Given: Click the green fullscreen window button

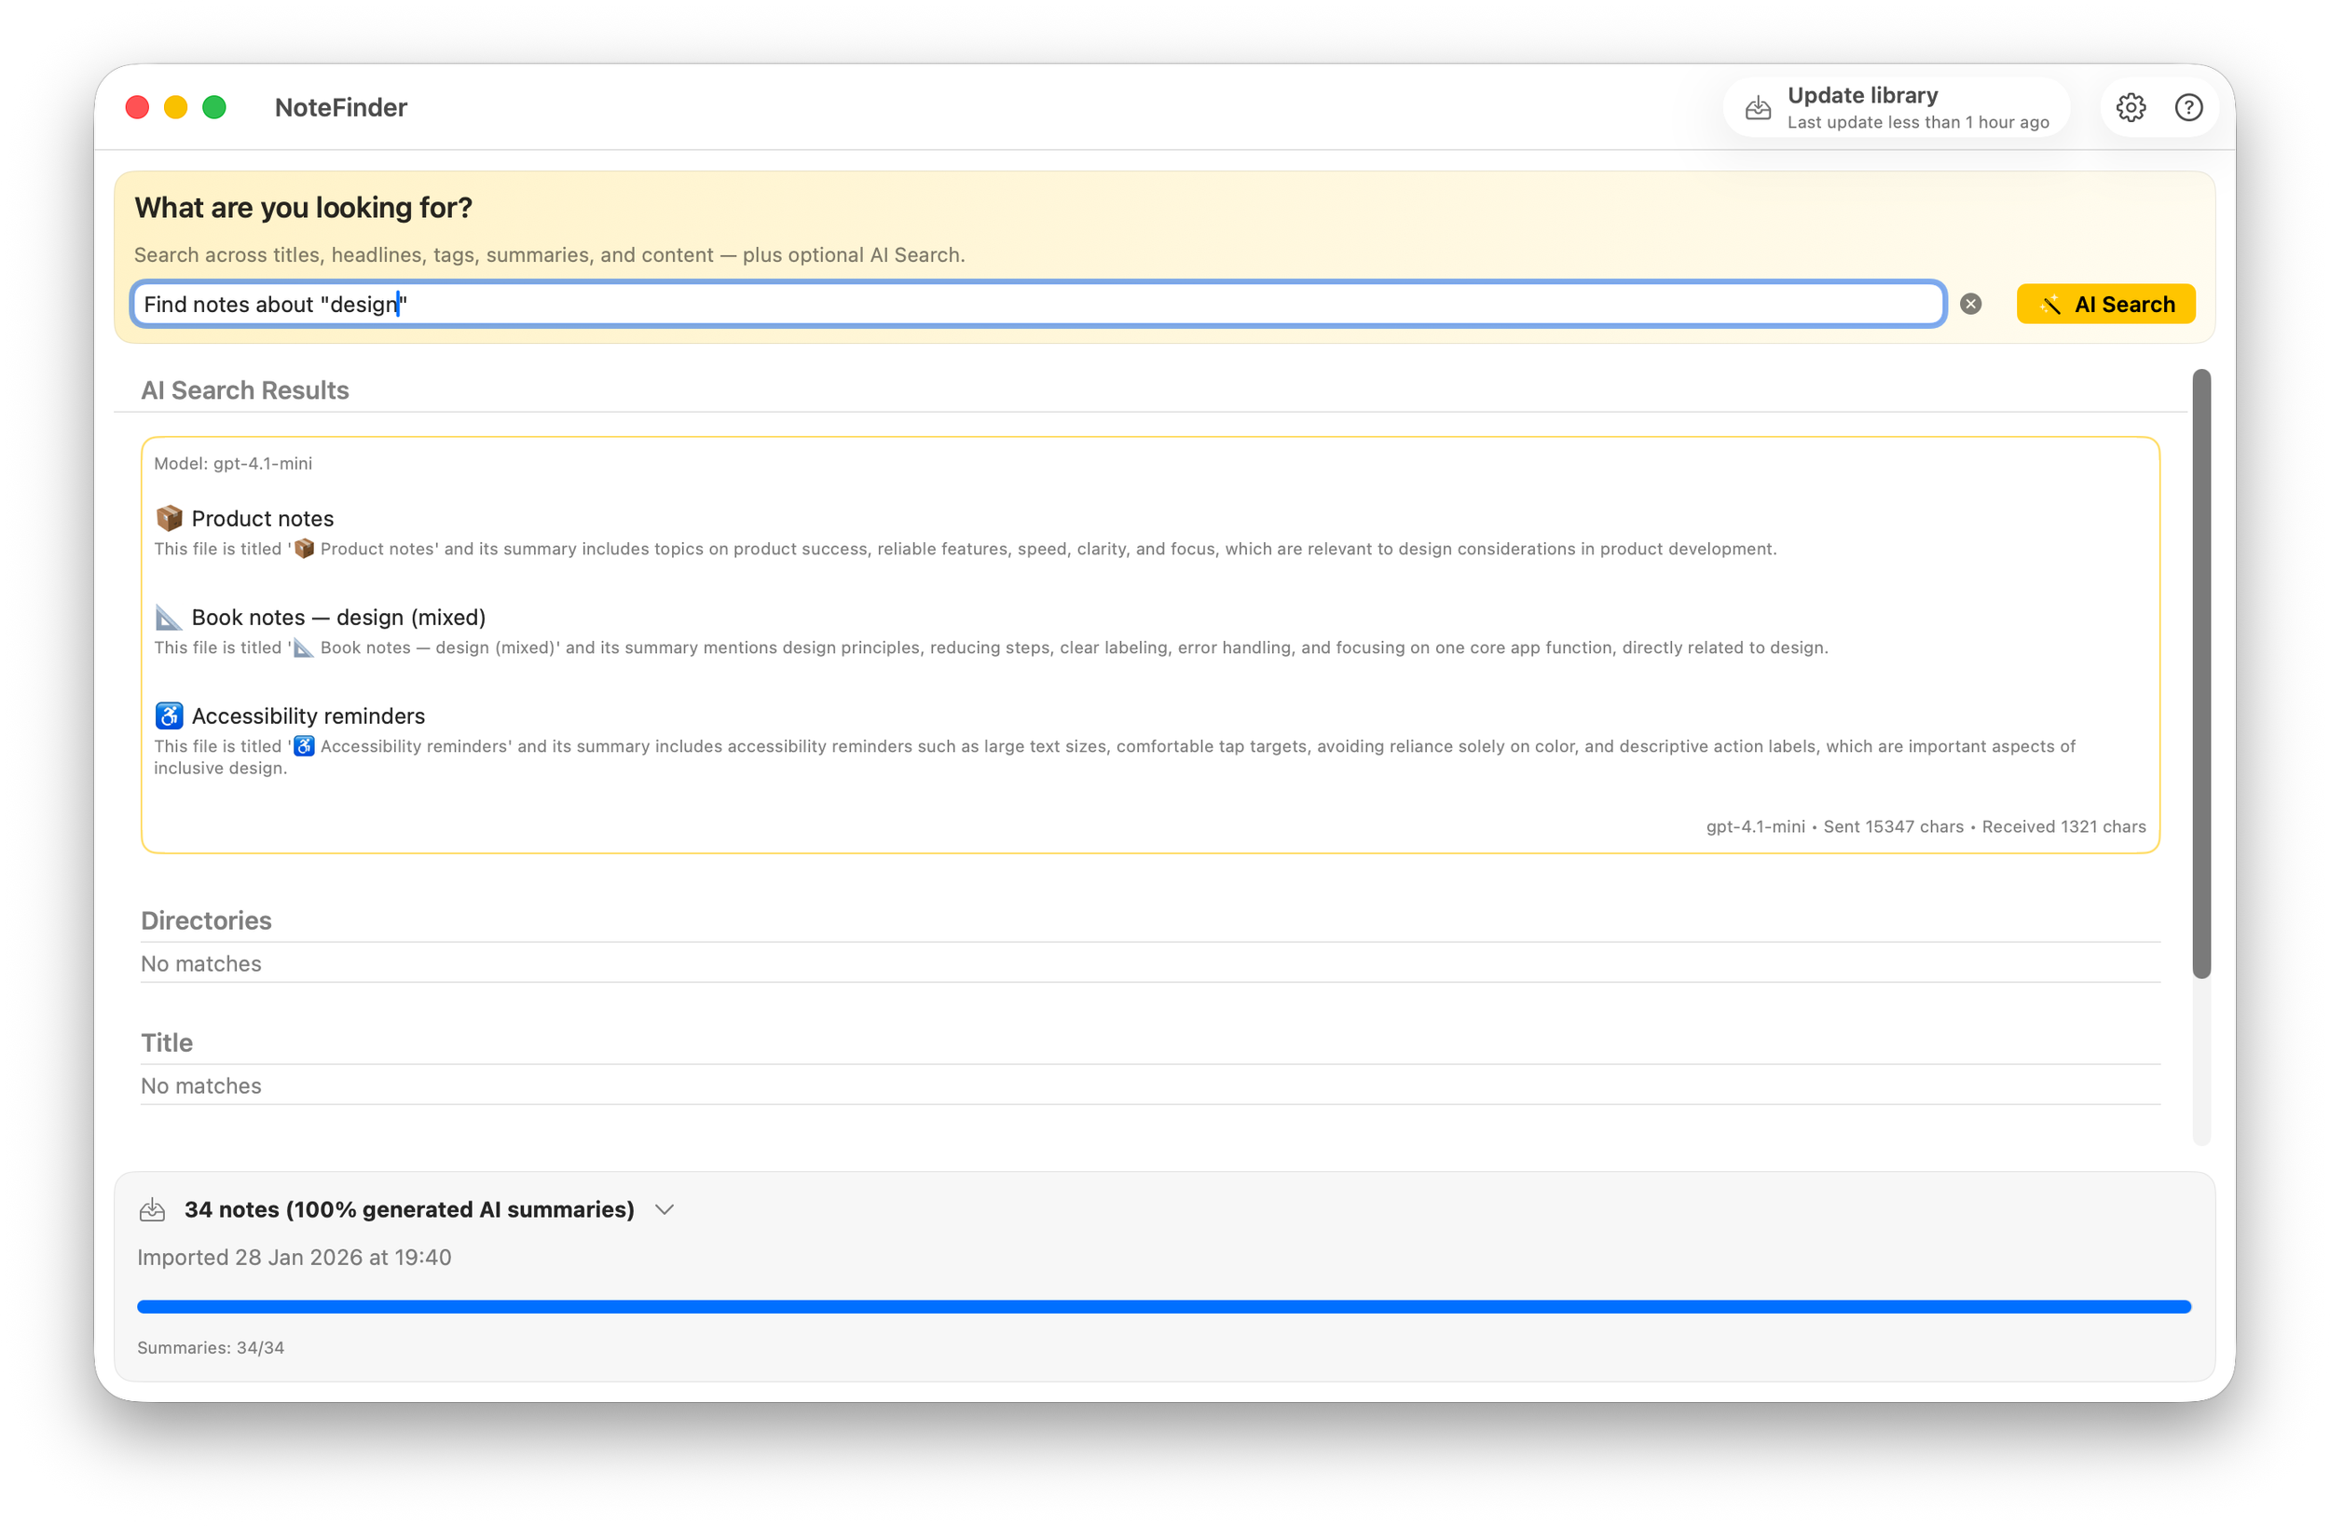Looking at the screenshot, I should click(x=214, y=108).
